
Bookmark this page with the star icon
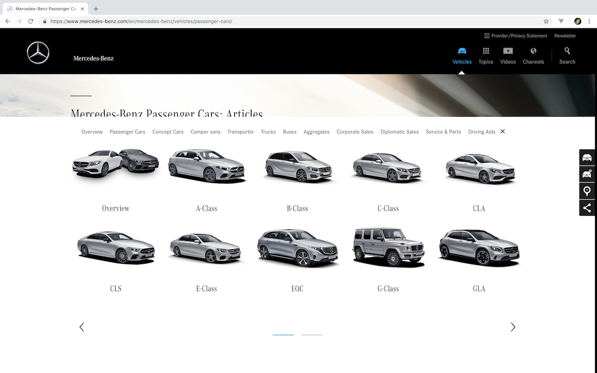point(546,21)
